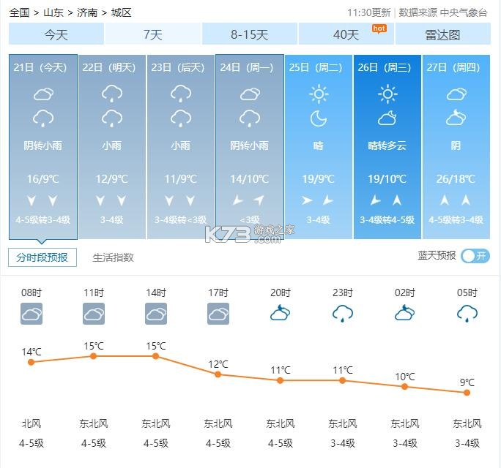
Task: Open the 40天 forecast tab
Action: [346, 34]
